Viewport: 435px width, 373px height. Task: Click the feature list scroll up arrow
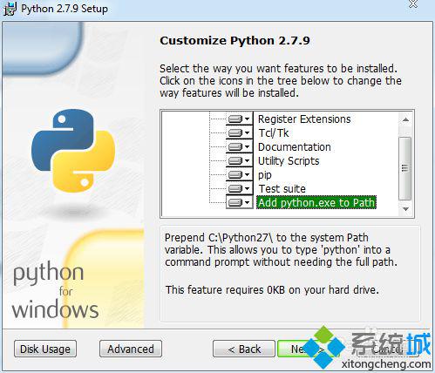tap(405, 119)
